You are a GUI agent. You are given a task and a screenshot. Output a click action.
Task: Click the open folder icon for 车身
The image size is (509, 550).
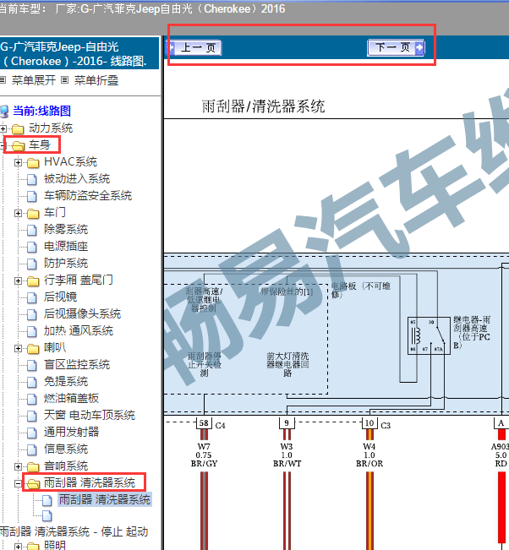[x=18, y=145]
